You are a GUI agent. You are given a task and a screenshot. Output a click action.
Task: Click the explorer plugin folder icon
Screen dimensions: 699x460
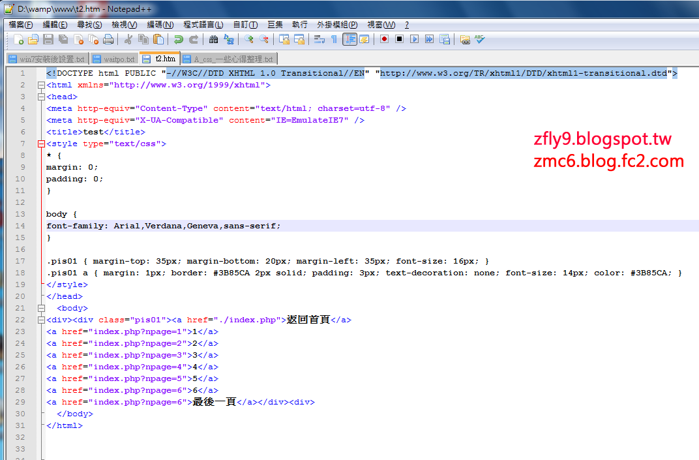click(x=464, y=39)
